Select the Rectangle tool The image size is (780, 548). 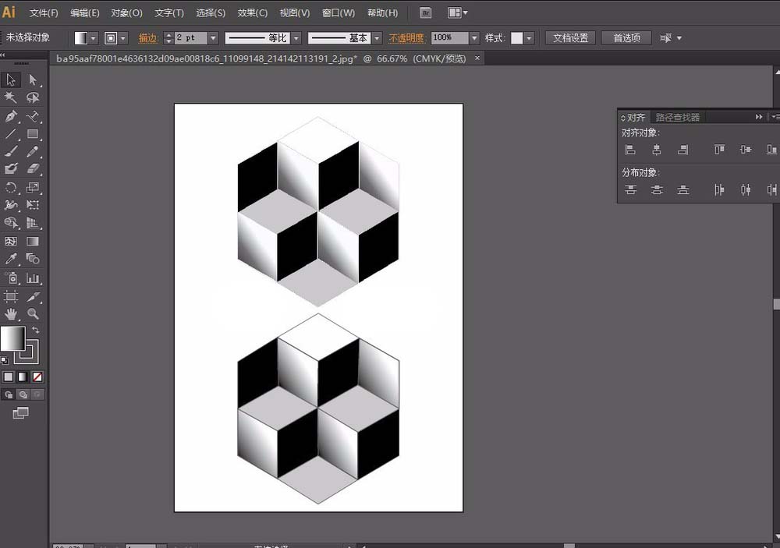[33, 134]
